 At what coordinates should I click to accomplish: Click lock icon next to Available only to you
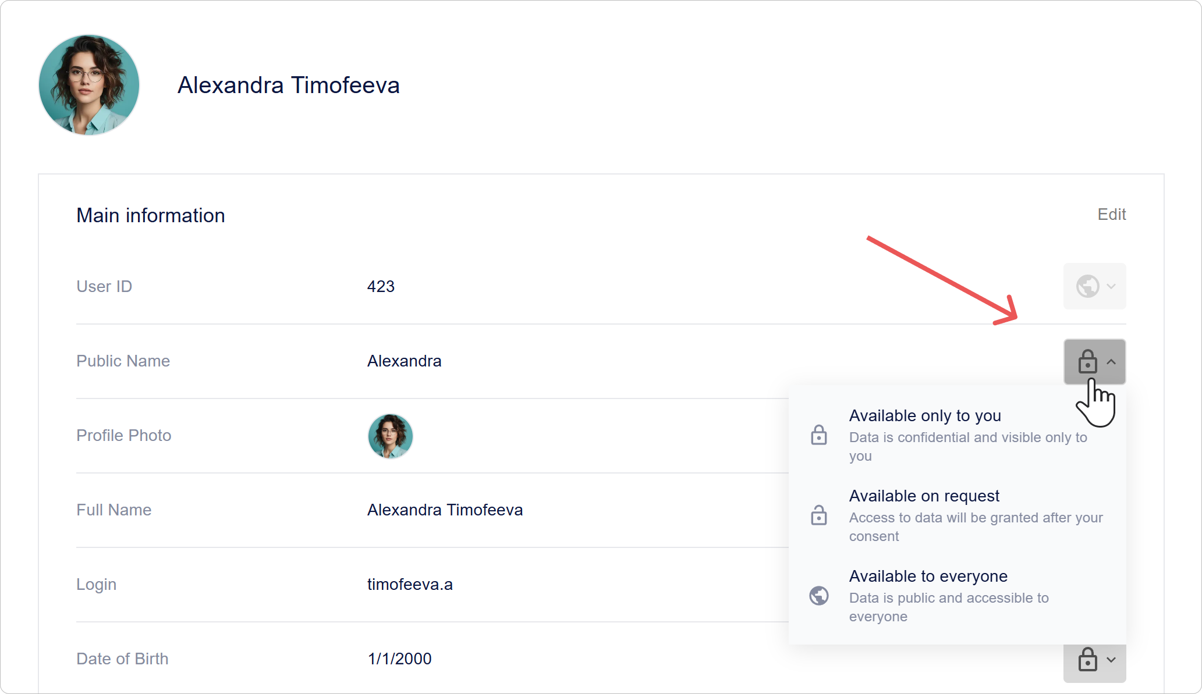tap(819, 435)
